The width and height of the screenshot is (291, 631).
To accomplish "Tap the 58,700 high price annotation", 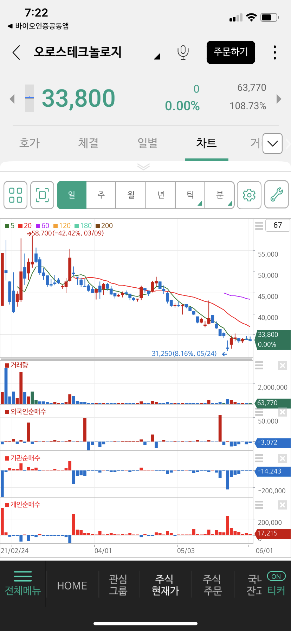I will [x=65, y=233].
